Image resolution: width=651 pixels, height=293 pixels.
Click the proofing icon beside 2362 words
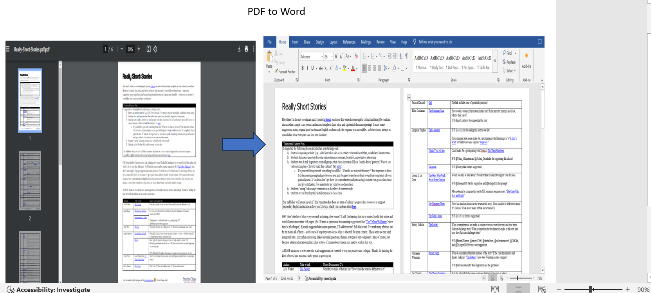click(298, 278)
